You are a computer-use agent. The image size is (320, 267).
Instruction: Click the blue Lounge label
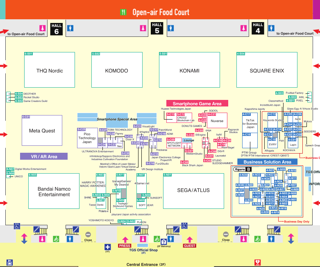tap(189, 140)
